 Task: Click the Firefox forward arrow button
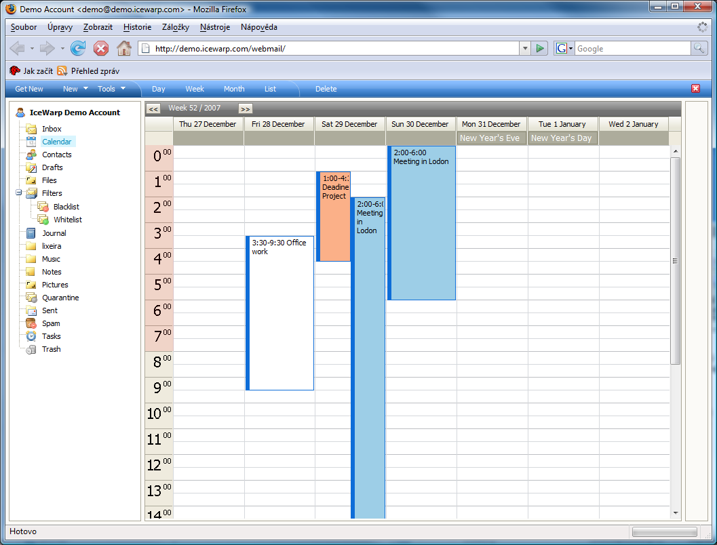pos(47,48)
